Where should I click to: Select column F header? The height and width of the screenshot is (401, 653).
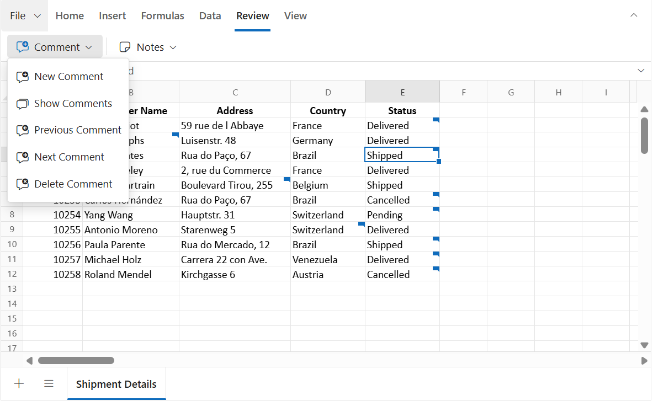pyautogui.click(x=464, y=92)
